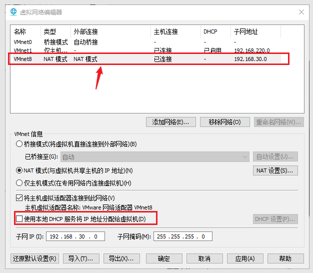This screenshot has height=273, width=313.
Task: Click the 添加网络(E)... button
Action: [x=171, y=122]
